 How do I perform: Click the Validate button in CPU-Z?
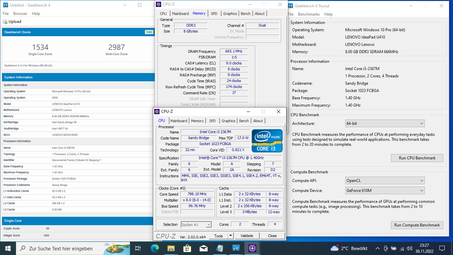[x=247, y=236]
